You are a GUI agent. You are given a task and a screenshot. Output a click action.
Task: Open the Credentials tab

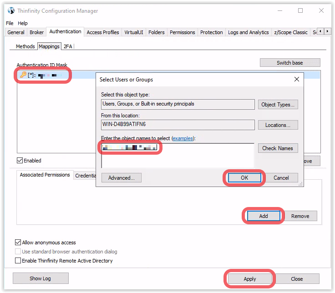[x=86, y=176]
